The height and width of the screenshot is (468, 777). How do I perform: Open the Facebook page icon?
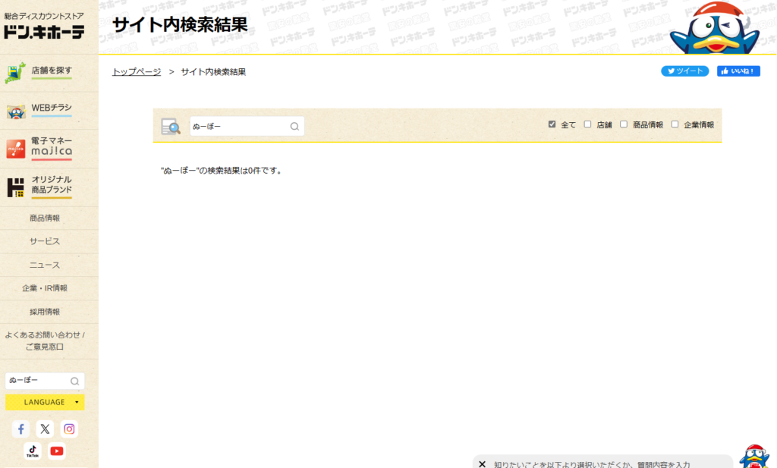[20, 429]
